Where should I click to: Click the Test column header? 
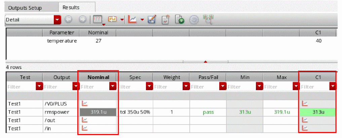tap(25, 77)
